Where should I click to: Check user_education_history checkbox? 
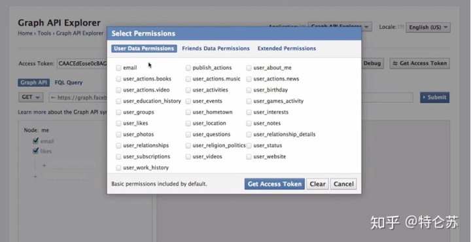(118, 101)
